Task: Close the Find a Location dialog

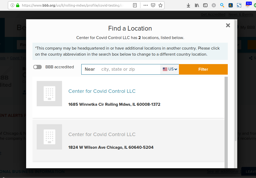Action: click(228, 25)
